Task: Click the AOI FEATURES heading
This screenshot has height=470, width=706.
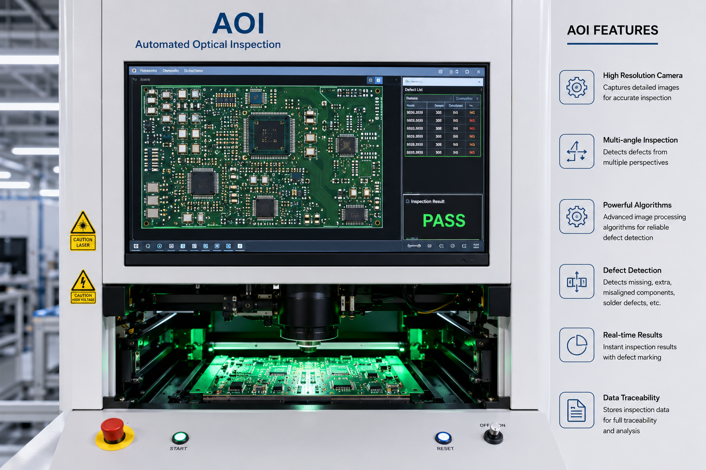Action: [x=613, y=30]
